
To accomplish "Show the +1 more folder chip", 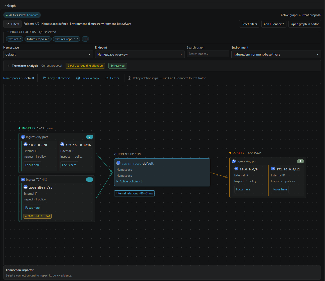I will point(85,39).
